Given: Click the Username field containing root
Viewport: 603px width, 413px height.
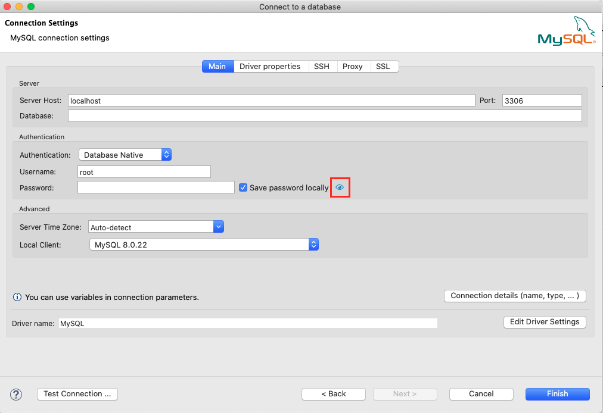Looking at the screenshot, I should pos(144,172).
